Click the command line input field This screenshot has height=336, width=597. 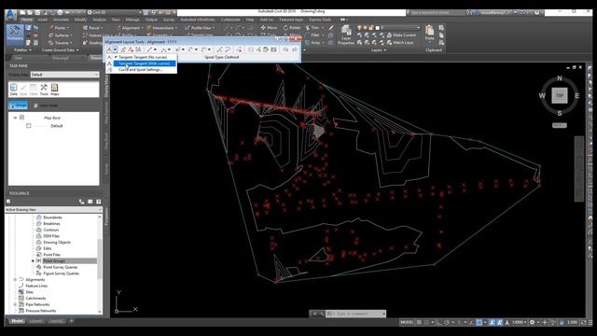359,314
